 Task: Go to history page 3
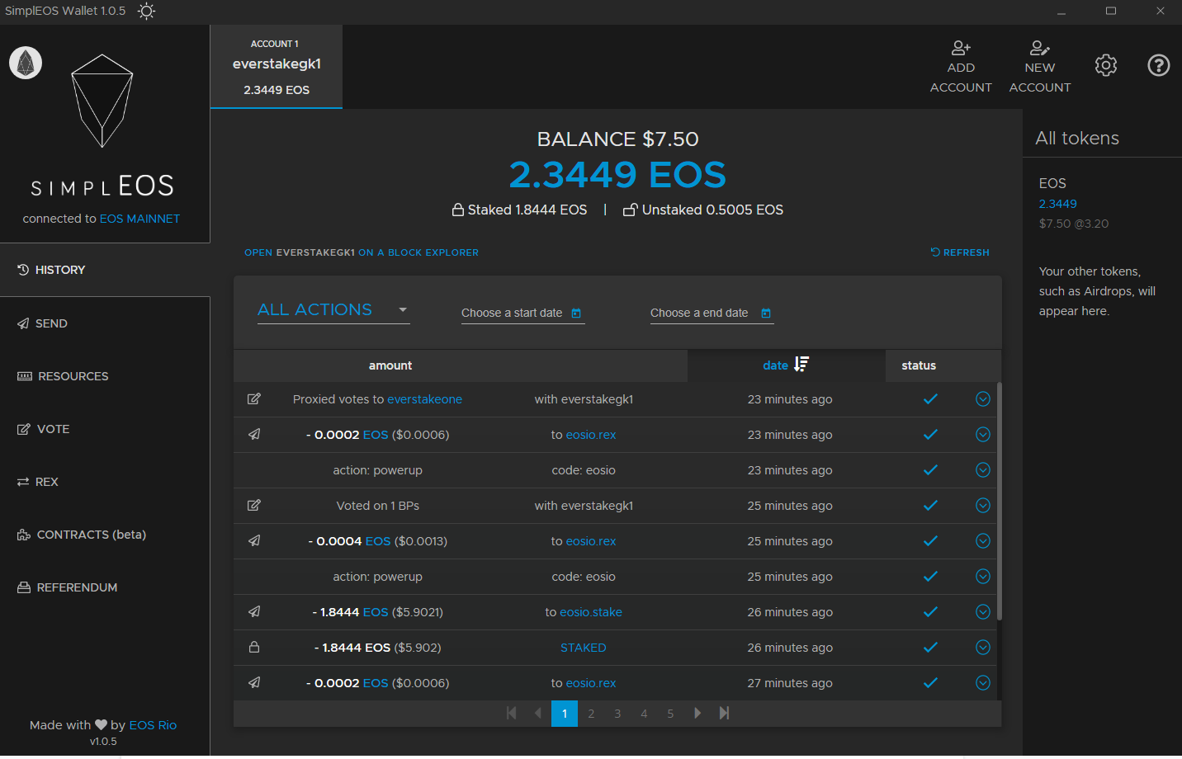click(617, 714)
